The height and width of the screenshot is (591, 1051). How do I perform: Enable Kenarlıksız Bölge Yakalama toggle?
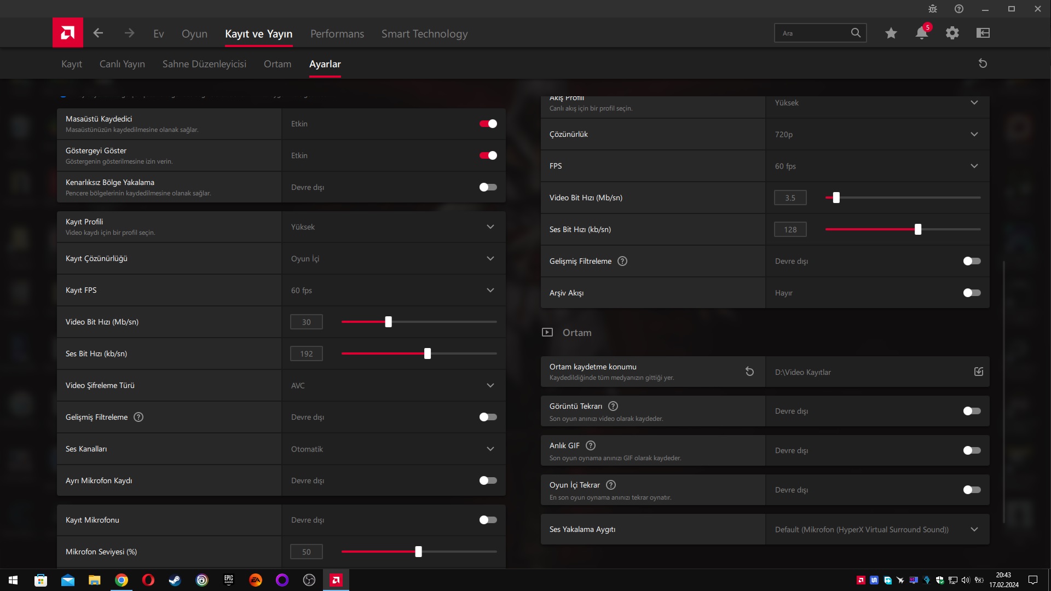coord(488,187)
